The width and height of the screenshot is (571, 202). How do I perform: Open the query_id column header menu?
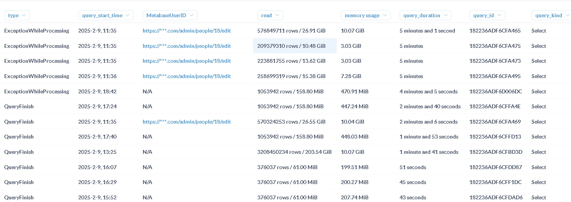[x=487, y=16]
